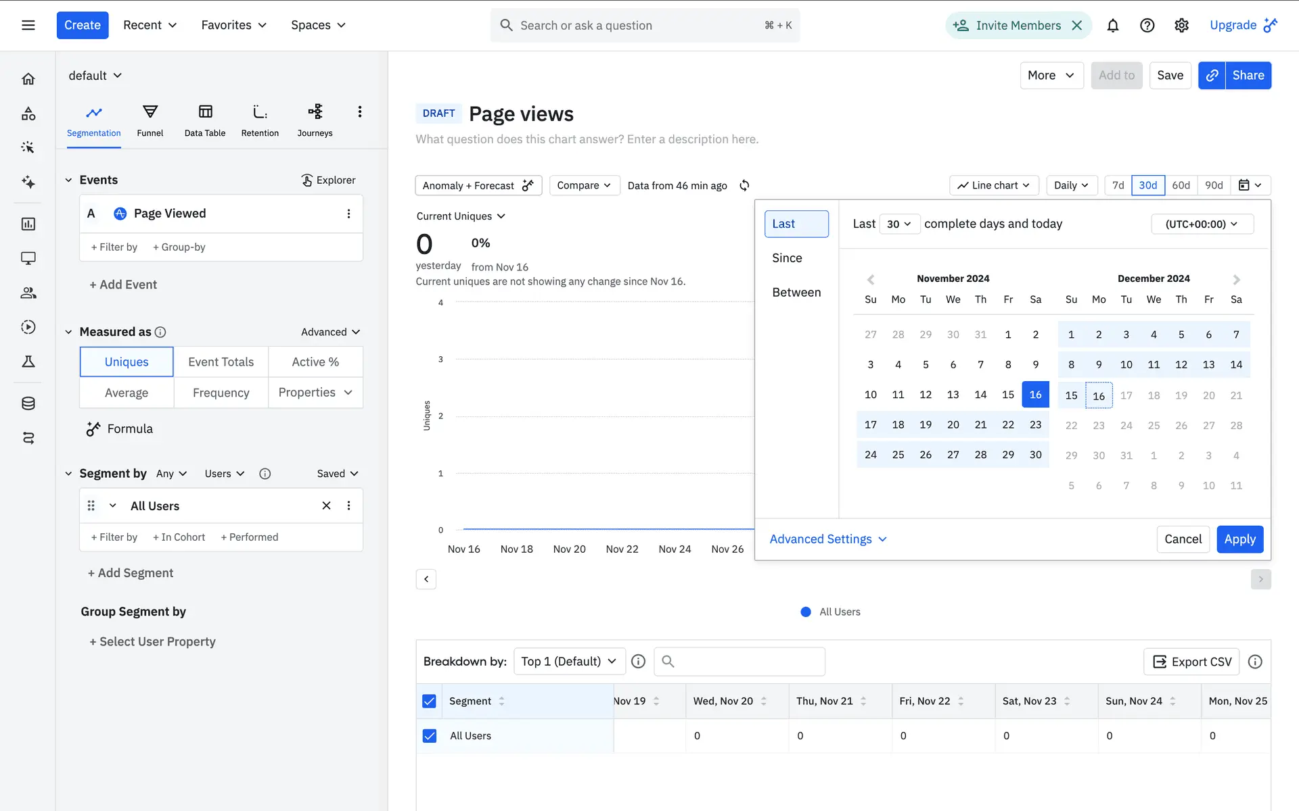Open the settings gear icon

coord(1181,26)
